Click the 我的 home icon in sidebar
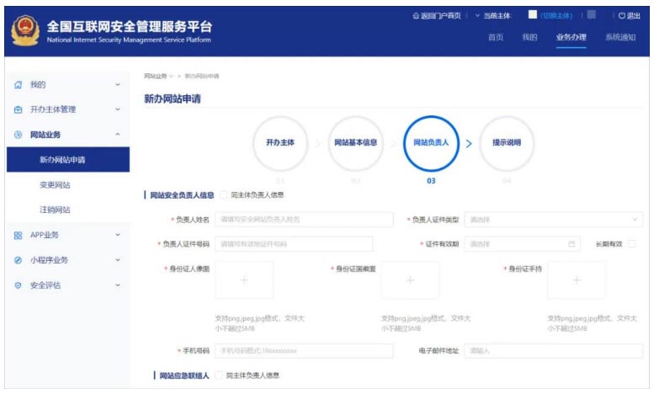 click(18, 85)
